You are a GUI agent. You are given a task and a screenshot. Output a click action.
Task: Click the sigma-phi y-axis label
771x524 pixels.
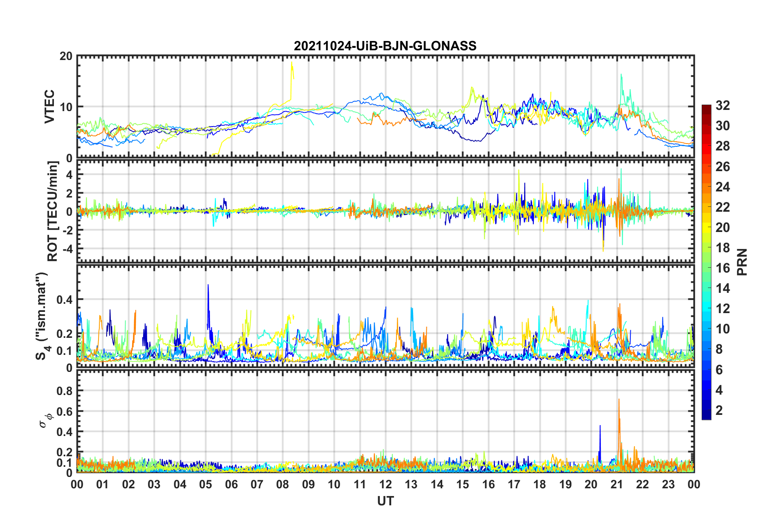pyautogui.click(x=45, y=420)
